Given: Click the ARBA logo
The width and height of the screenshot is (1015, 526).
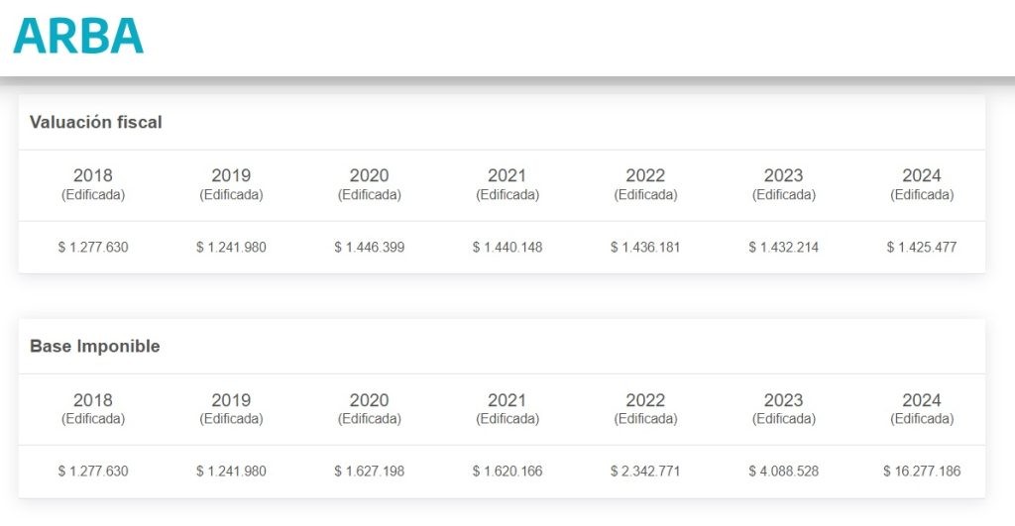Looking at the screenshot, I should click(x=78, y=37).
